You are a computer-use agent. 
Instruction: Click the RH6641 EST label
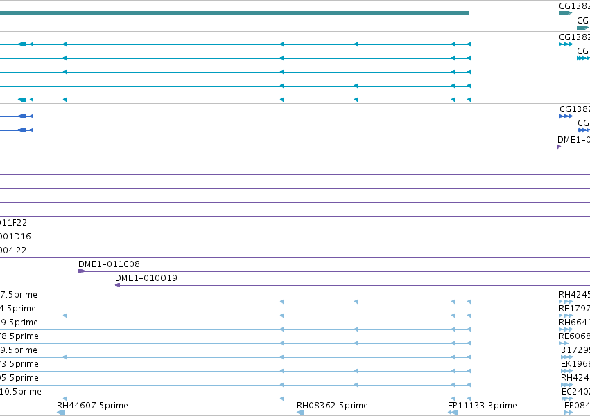(x=574, y=323)
